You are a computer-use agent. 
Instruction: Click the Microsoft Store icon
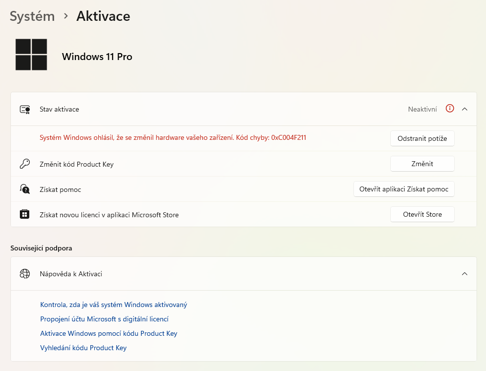[24, 214]
